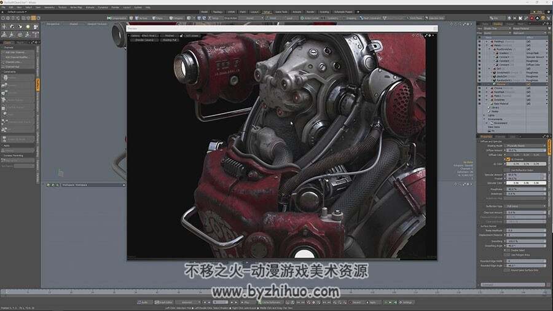Open Options in the Preview window
The width and height of the screenshot is (553, 311).
135,36
